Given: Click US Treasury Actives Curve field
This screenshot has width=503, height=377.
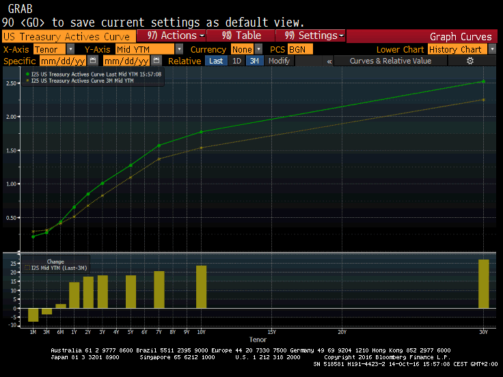Looking at the screenshot, I should [68, 36].
